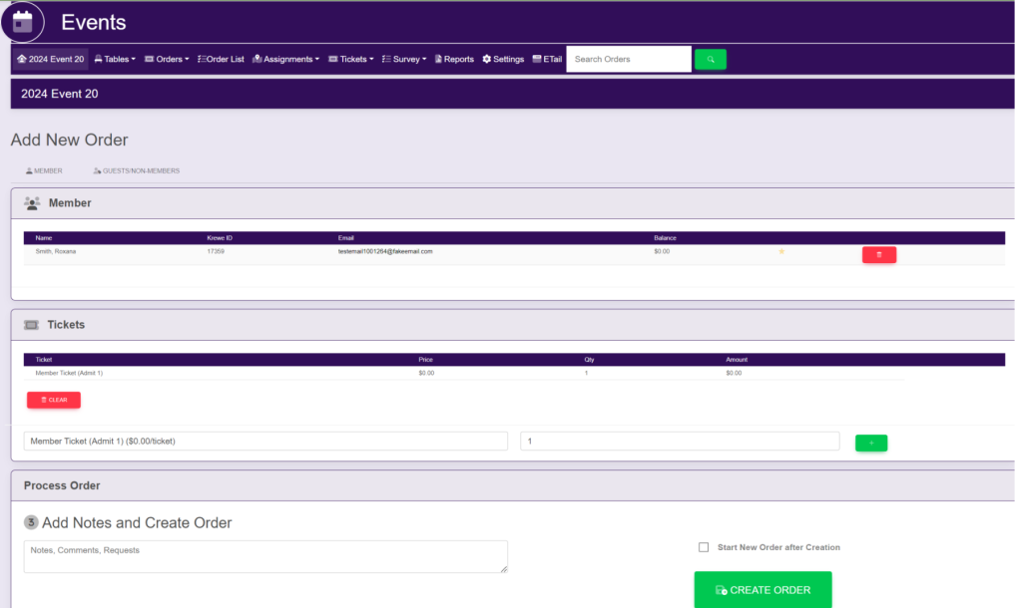Clear tickets with the red Clear button

tap(54, 400)
